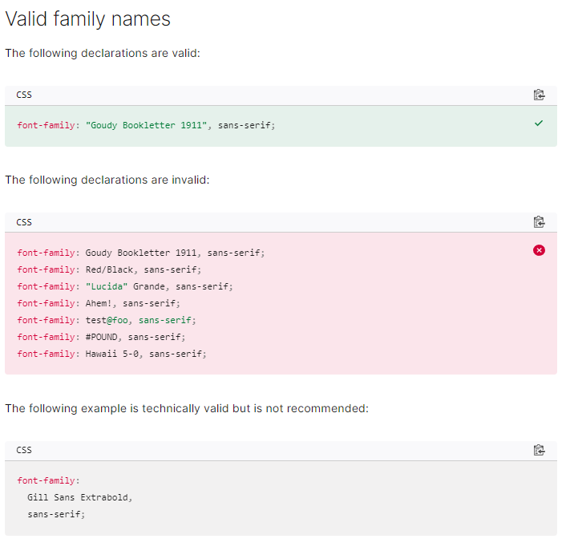Copy the invalid declarations code block
Screen dimensions: 566x559
pyautogui.click(x=539, y=222)
